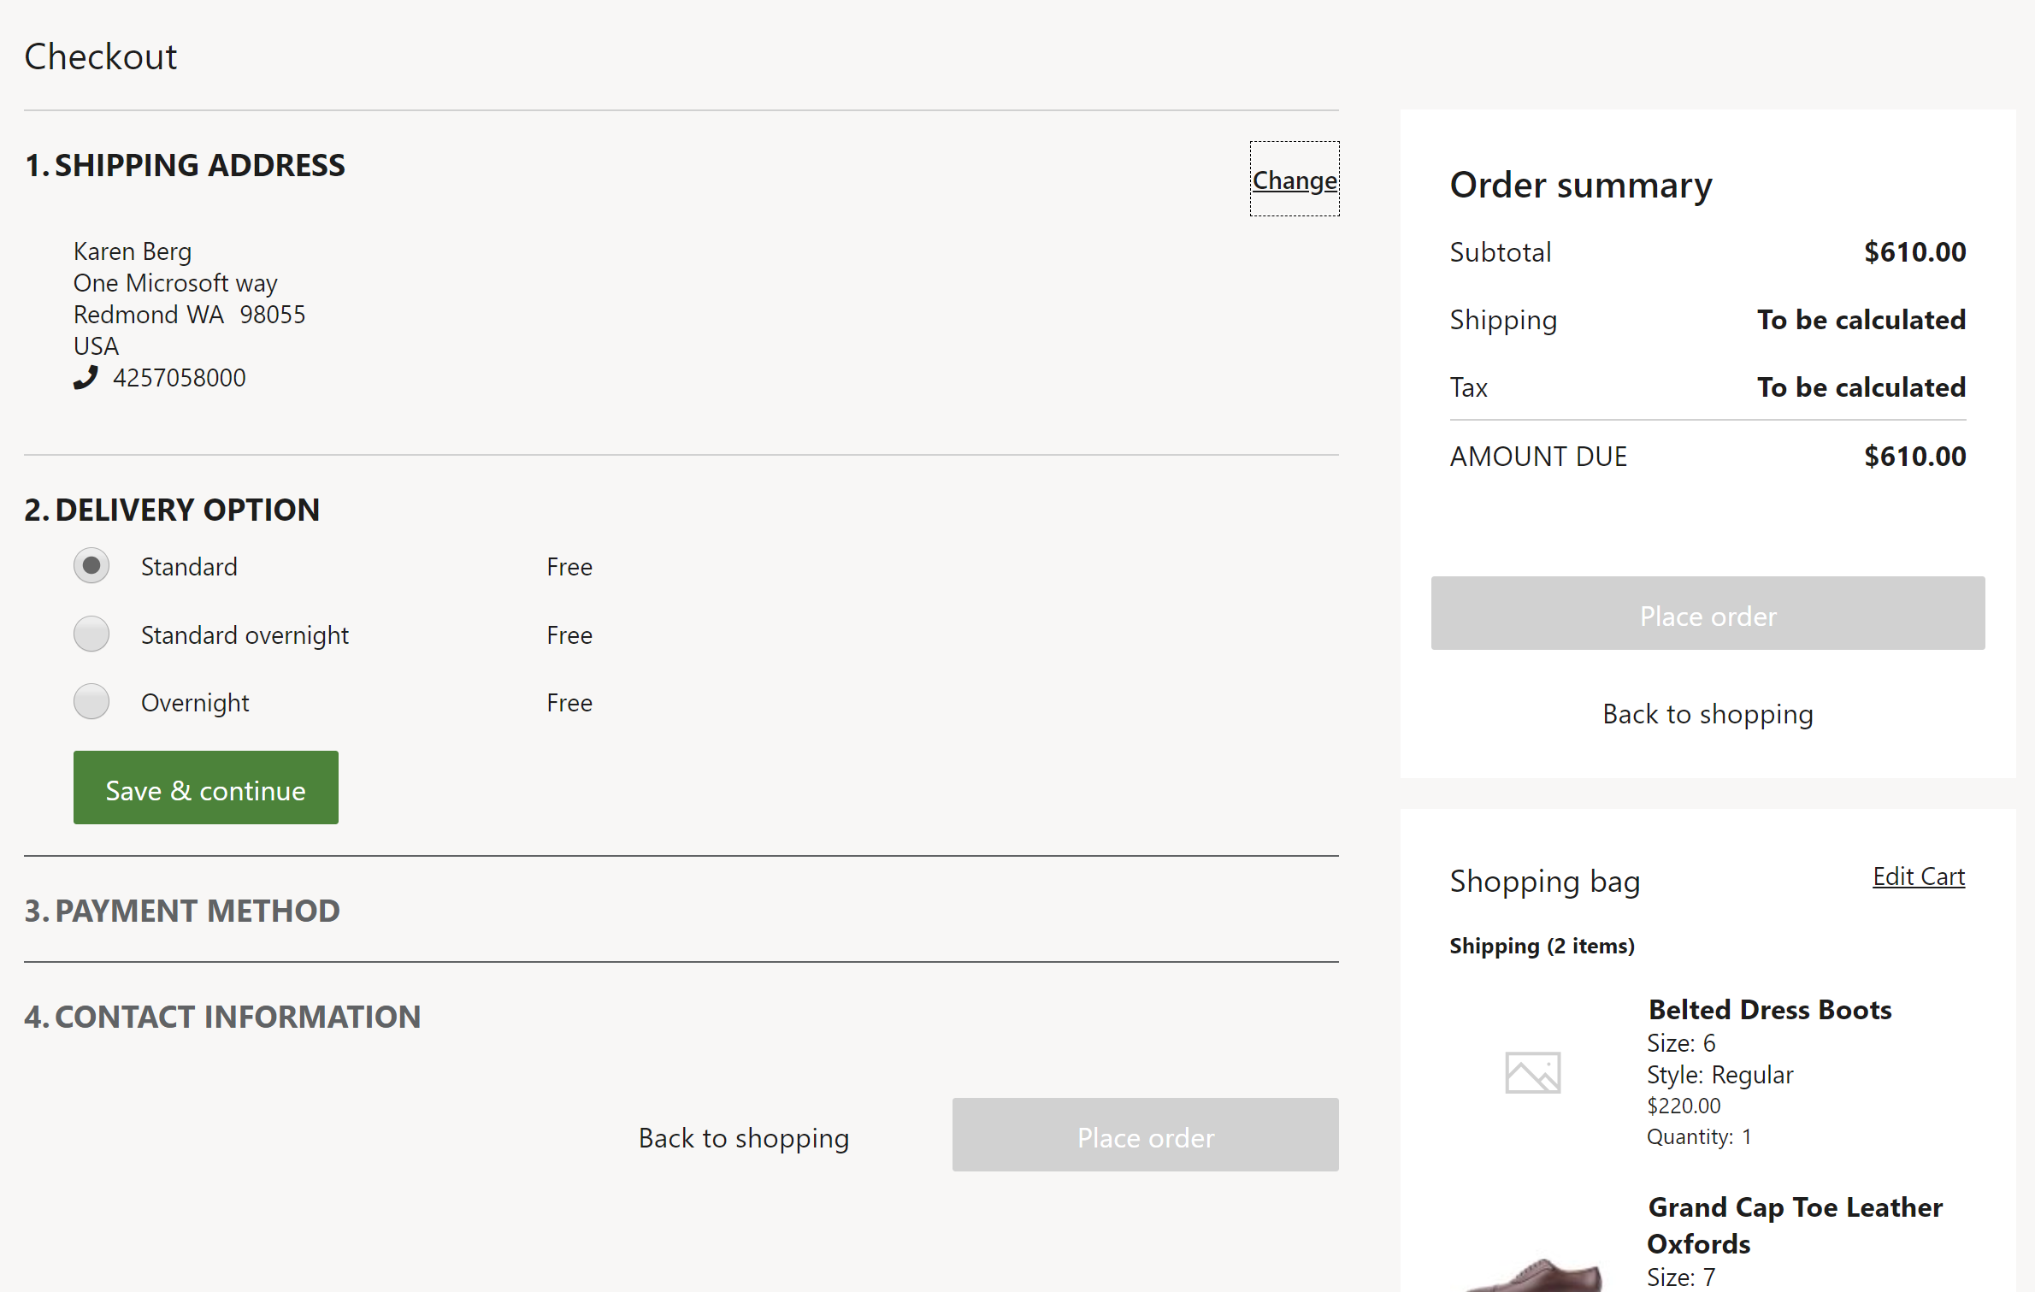This screenshot has width=2035, height=1292.
Task: Open the Shipping Address section
Action: 1292,180
